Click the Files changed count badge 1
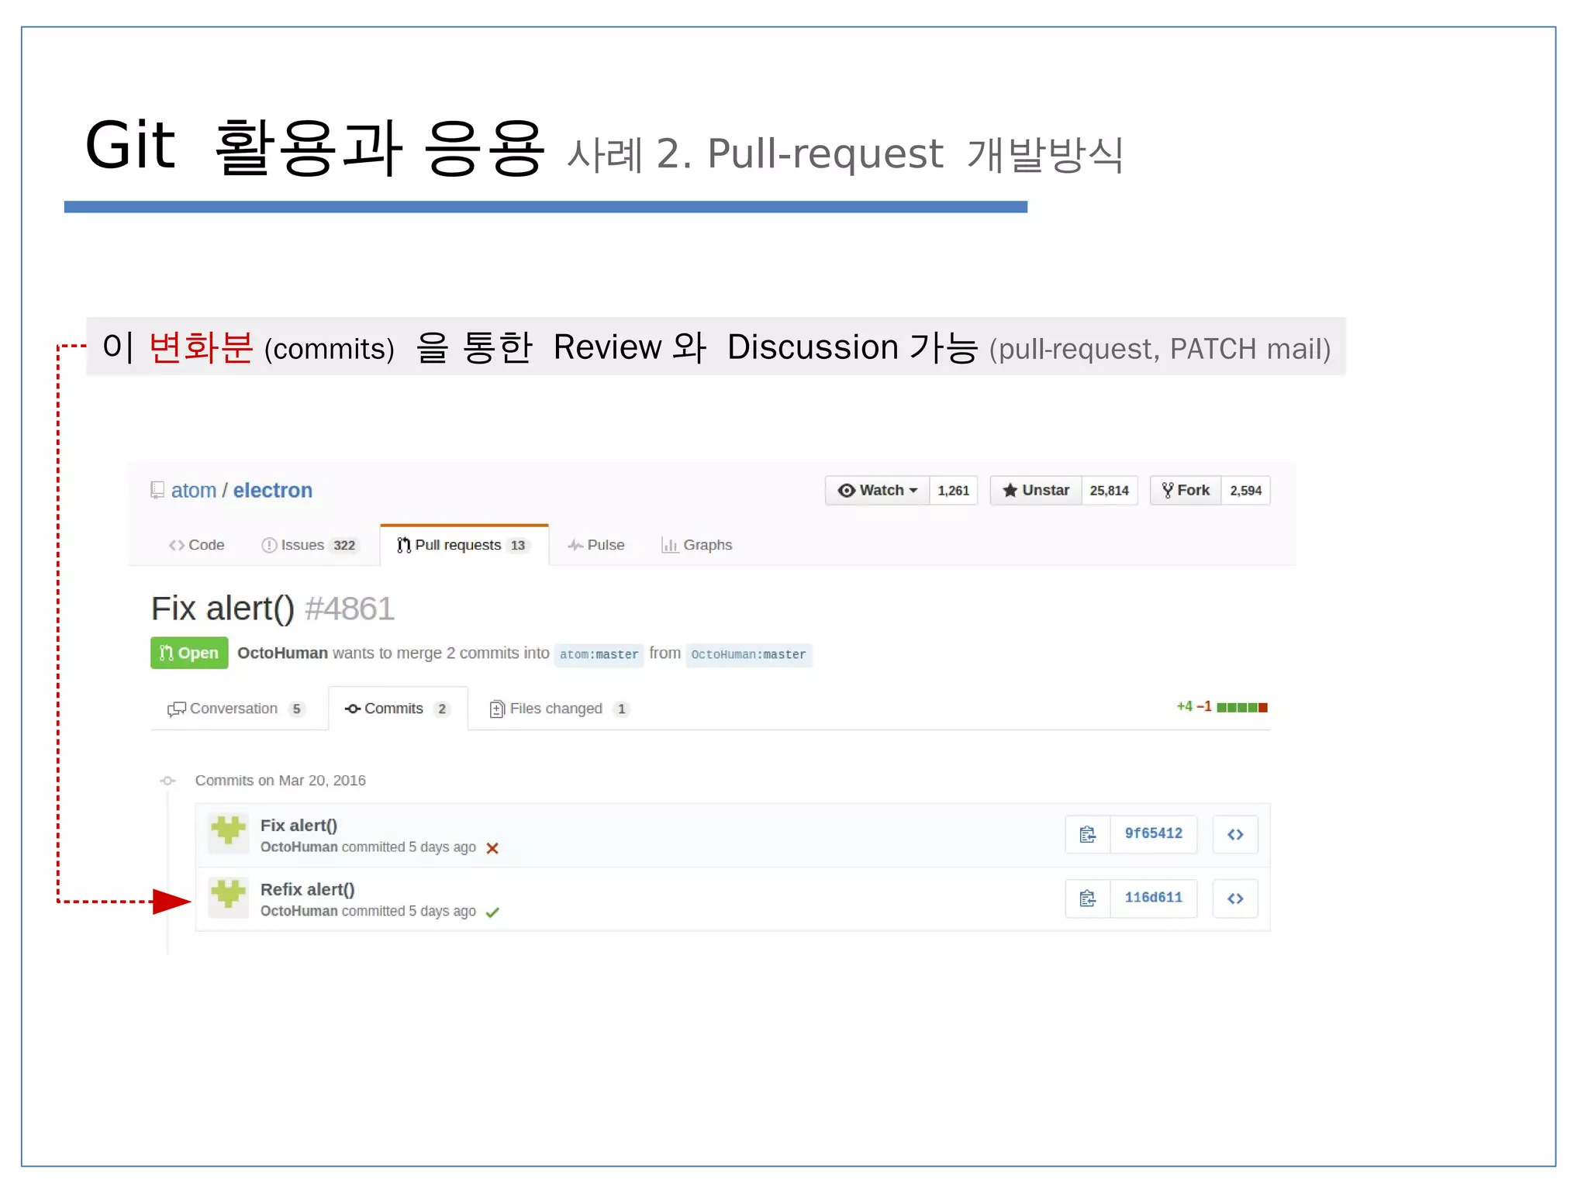Viewport: 1588px width, 1190px height. coord(621,709)
